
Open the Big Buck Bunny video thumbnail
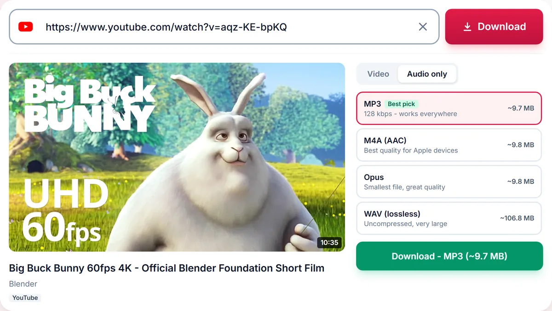point(177,157)
